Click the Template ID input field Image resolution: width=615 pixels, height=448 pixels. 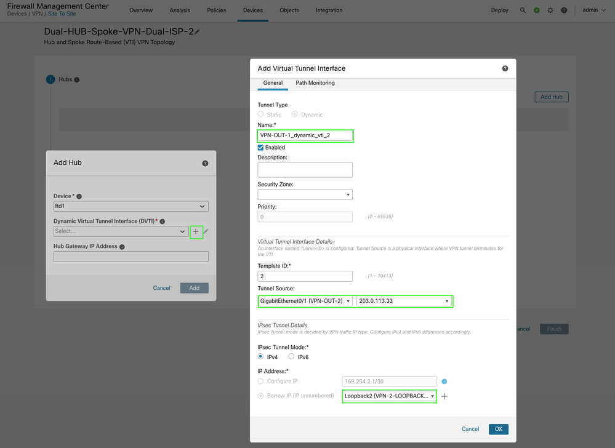click(x=305, y=276)
